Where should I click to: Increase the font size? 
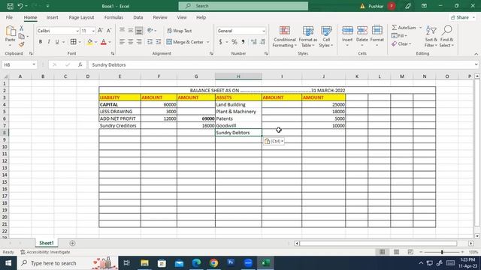click(100, 31)
